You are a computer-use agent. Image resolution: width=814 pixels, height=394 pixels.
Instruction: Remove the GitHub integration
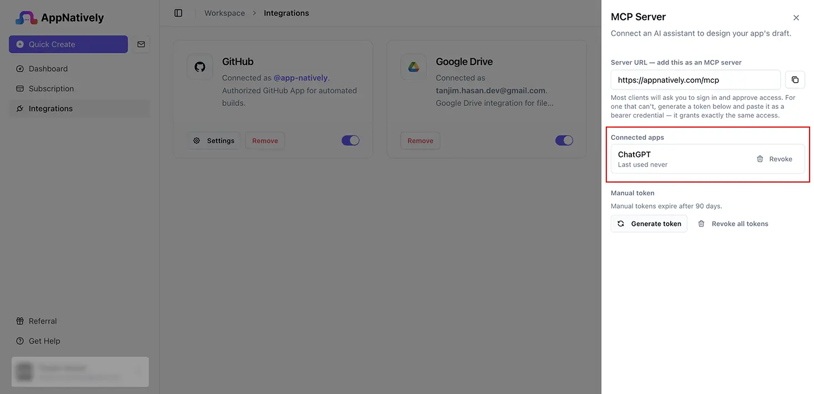pyautogui.click(x=265, y=141)
